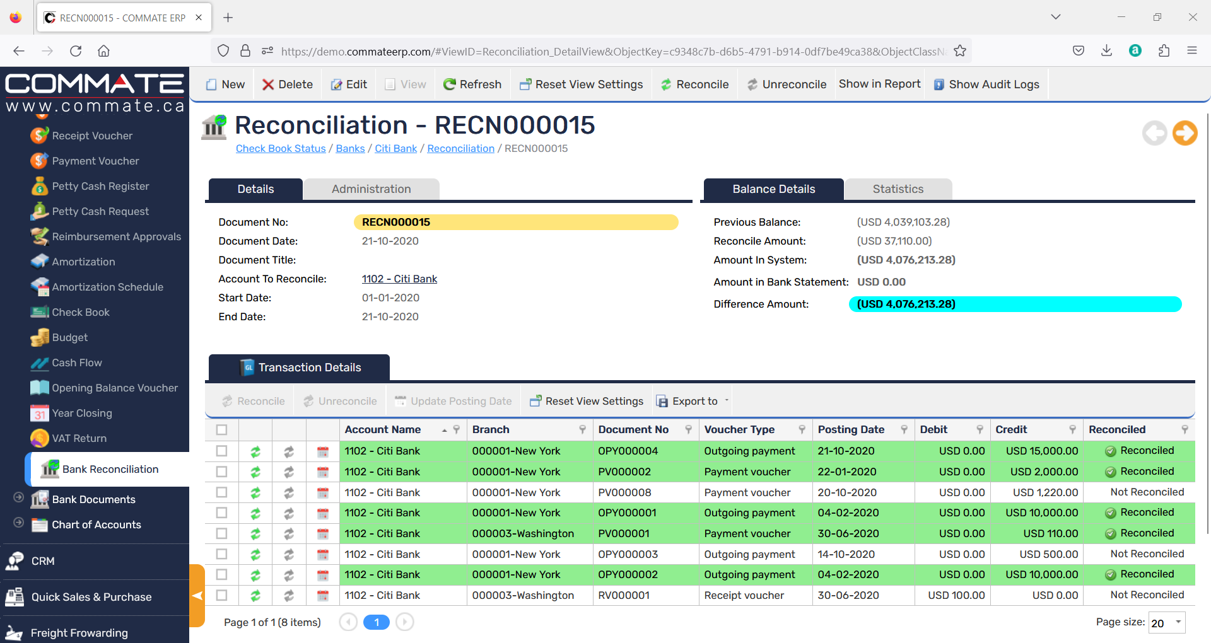The height and width of the screenshot is (643, 1211).
Task: Check the OPY000002 row checkbox
Action: tap(221, 574)
